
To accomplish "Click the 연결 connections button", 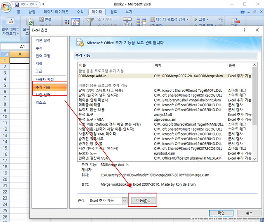I will click(x=45, y=19).
